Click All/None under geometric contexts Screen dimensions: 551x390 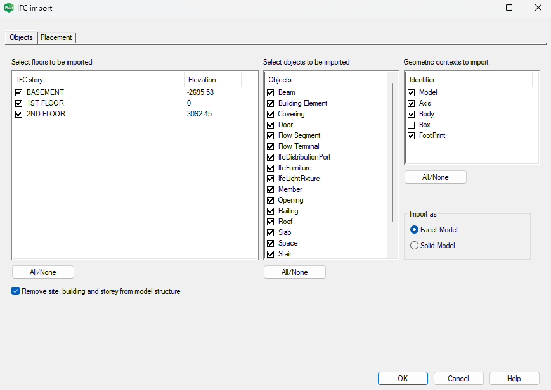[435, 177]
